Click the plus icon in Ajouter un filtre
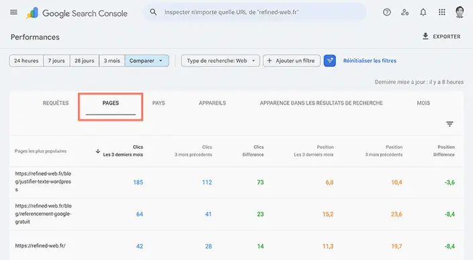Screen dimensions: 473x260 269,60
